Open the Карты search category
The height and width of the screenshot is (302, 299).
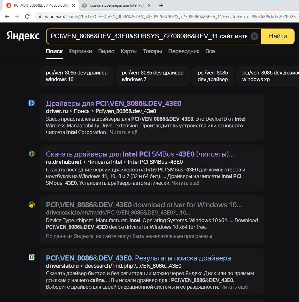click(129, 51)
